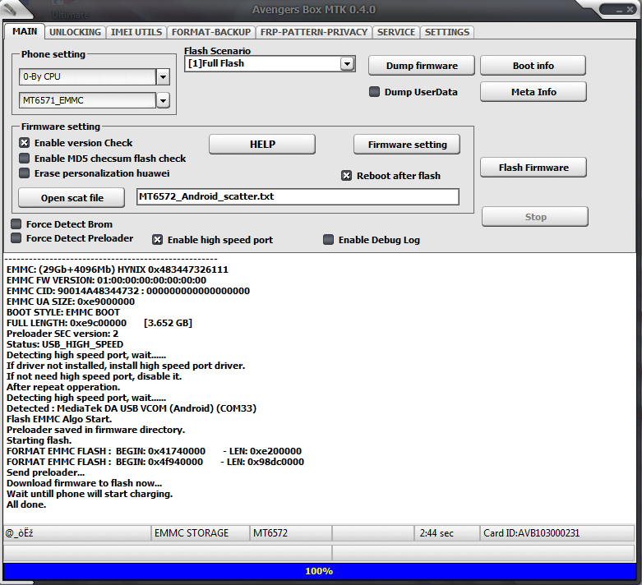Image resolution: width=642 pixels, height=585 pixels.
Task: Open the UNLOCKING tab
Action: (75, 32)
